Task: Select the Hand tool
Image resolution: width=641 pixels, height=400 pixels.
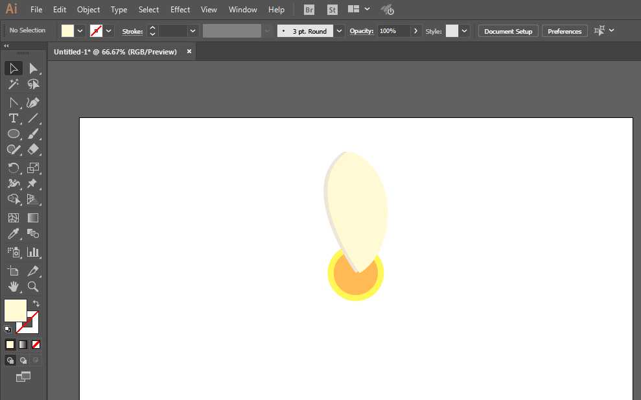Action: coord(13,287)
